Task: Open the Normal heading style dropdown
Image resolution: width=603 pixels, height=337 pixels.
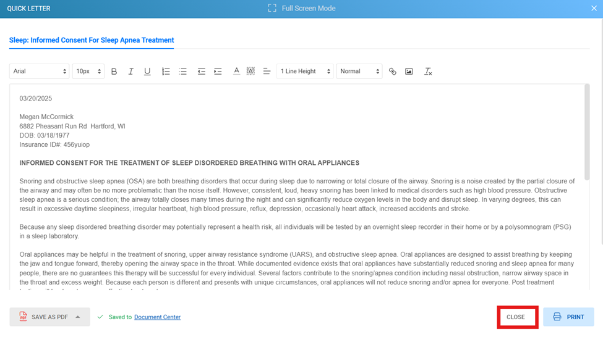Action: coord(359,72)
